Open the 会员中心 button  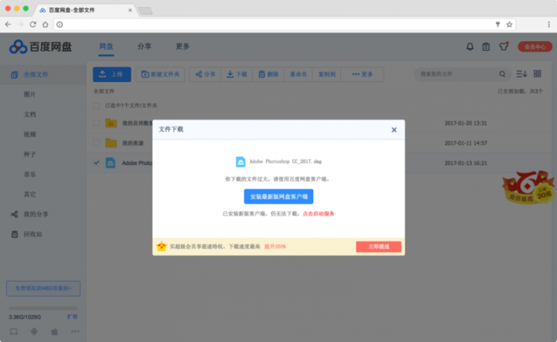click(535, 46)
